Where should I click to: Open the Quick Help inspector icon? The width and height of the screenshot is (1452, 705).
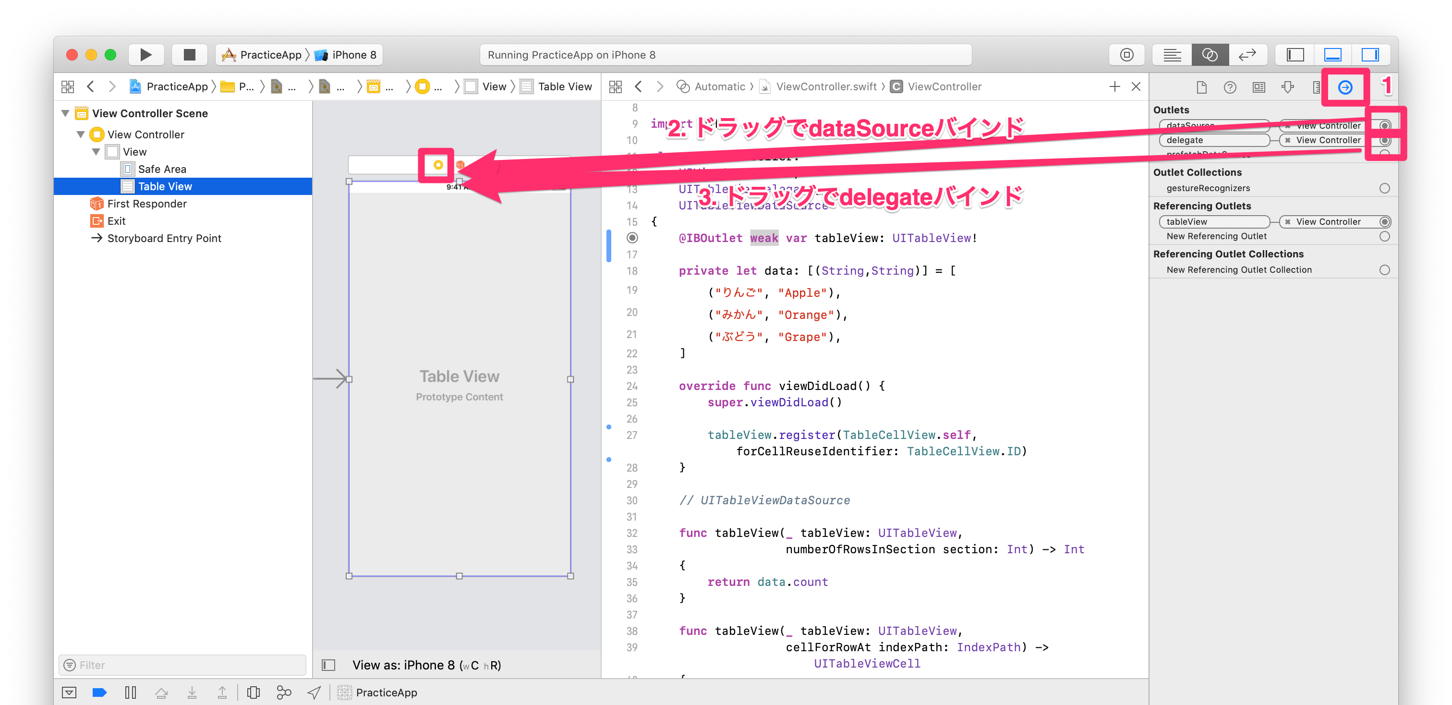point(1230,87)
